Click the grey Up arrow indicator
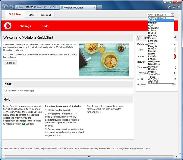Image resolution: width=183 pixels, height=160 pixels. (138, 79)
